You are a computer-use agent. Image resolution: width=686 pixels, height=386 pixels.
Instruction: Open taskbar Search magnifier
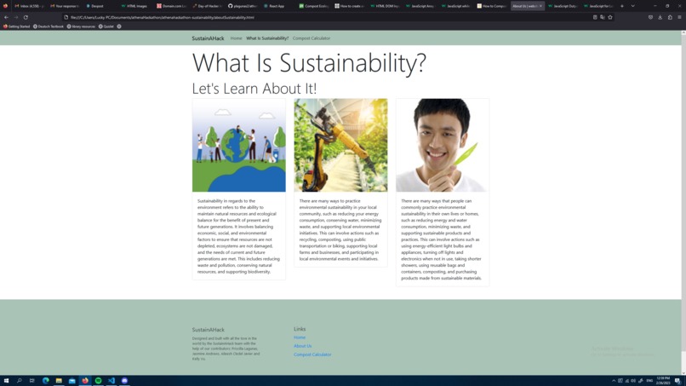point(20,381)
